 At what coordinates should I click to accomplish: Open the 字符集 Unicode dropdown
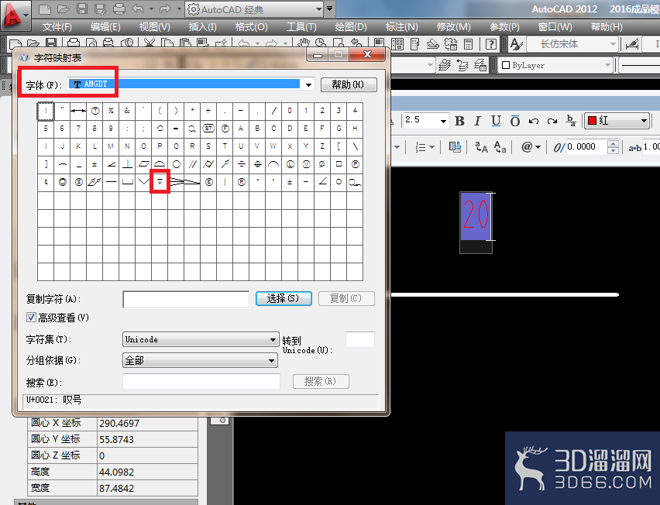pos(273,339)
